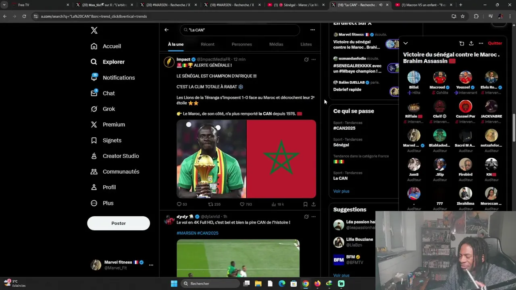
Task: Click the #MARSEN hashtag link
Action: coord(186,233)
